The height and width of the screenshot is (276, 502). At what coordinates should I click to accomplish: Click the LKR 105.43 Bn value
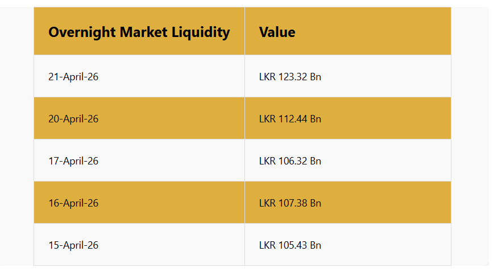pos(290,245)
